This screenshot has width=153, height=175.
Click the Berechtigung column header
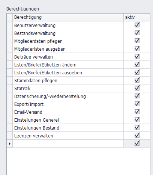68,17
